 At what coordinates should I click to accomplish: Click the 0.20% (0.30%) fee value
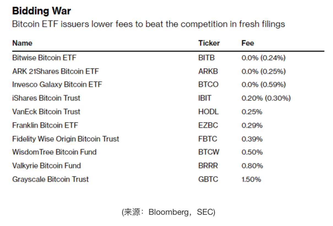(x=266, y=98)
